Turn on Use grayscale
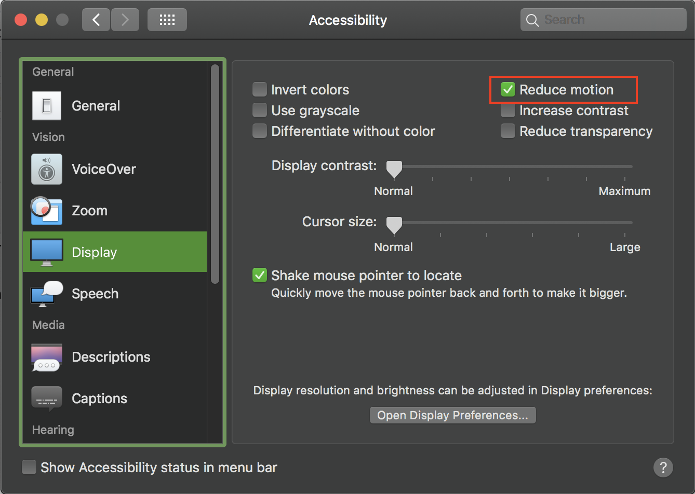695x494 pixels. 260,111
